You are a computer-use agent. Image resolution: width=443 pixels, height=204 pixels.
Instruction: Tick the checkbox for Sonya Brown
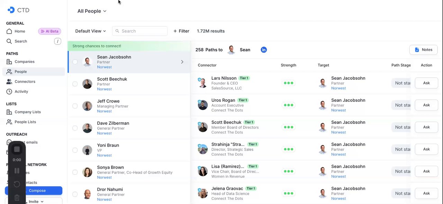point(75,172)
